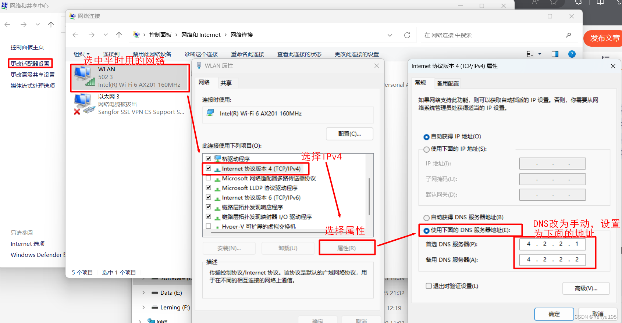
Task: Expand the address bar history dropdown
Action: (390, 35)
